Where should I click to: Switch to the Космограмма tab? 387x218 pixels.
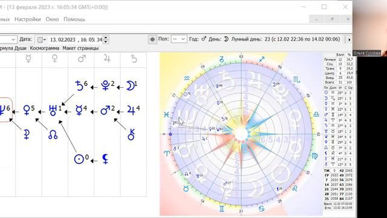tap(44, 48)
